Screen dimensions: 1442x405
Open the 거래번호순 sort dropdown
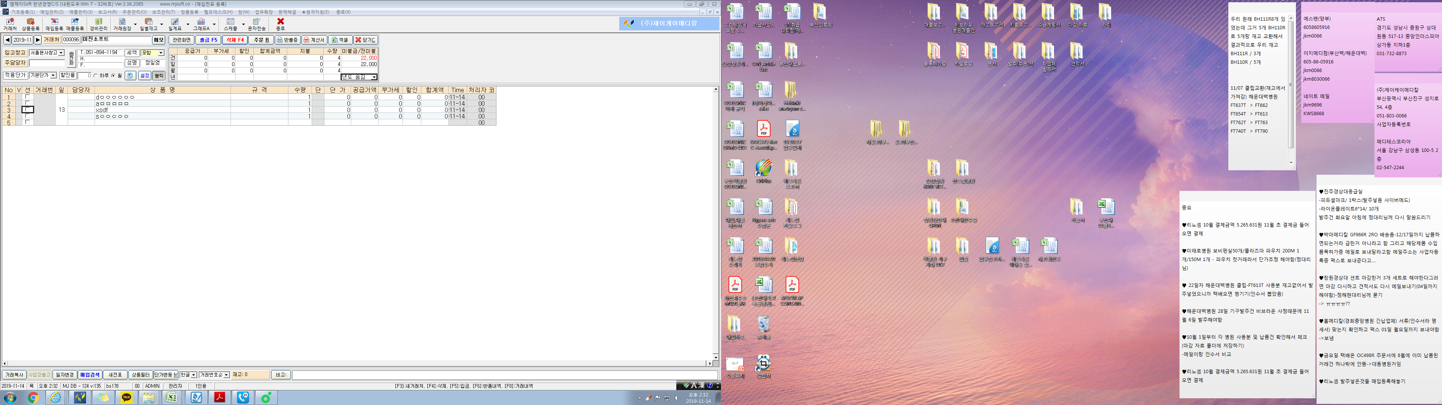click(227, 375)
